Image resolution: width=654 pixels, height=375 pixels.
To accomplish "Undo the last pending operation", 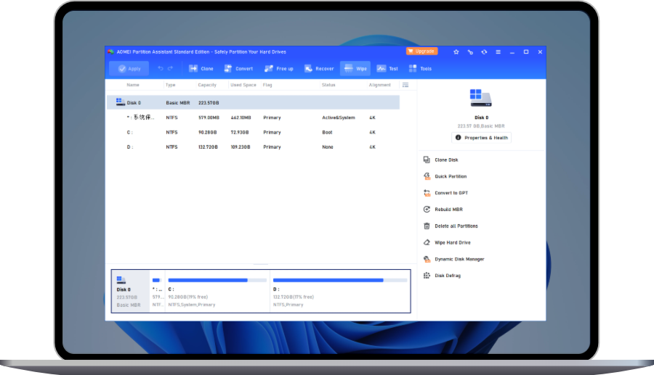I will tap(160, 68).
